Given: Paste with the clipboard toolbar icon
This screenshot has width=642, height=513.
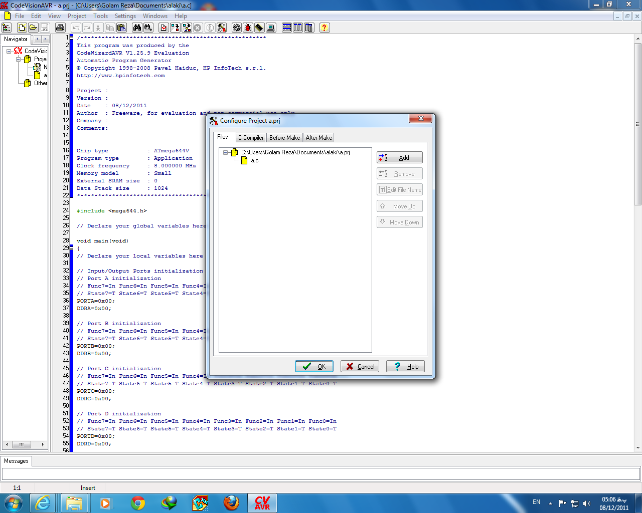Looking at the screenshot, I should [x=121, y=28].
